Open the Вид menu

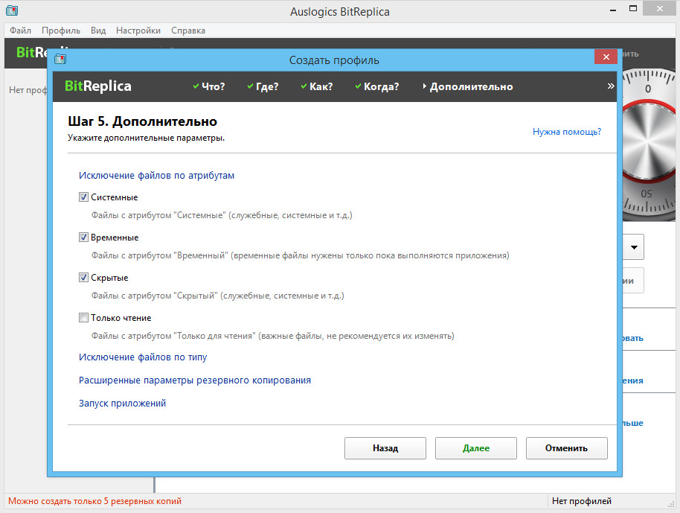98,31
